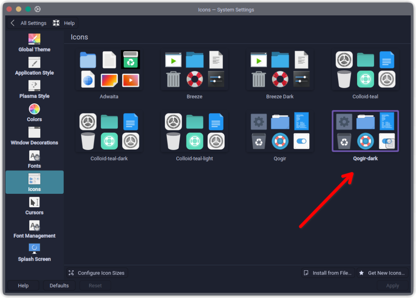Click the Install from File document icon
The height and width of the screenshot is (298, 416).
tap(306, 273)
